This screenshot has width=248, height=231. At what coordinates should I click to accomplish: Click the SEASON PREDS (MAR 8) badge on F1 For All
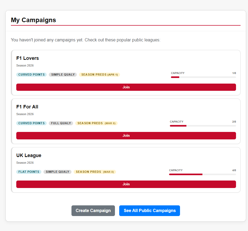(x=96, y=123)
